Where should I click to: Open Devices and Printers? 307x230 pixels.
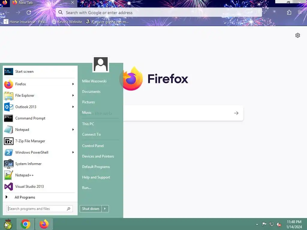tap(98, 156)
